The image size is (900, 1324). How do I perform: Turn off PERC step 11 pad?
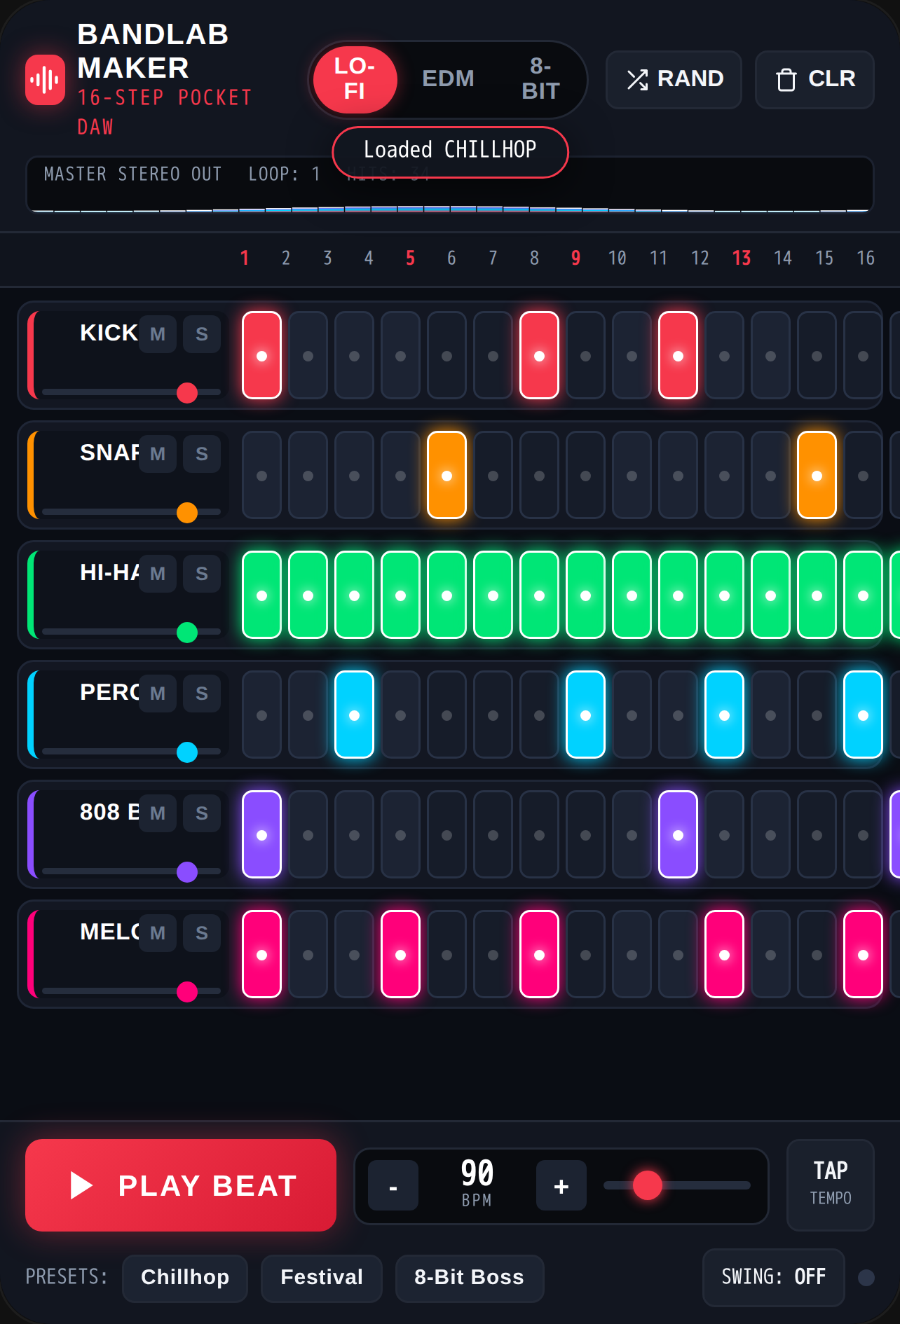(724, 715)
